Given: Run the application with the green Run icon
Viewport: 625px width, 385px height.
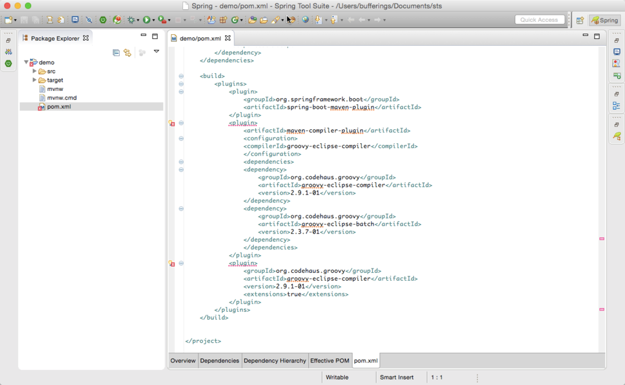Looking at the screenshot, I should (x=145, y=20).
